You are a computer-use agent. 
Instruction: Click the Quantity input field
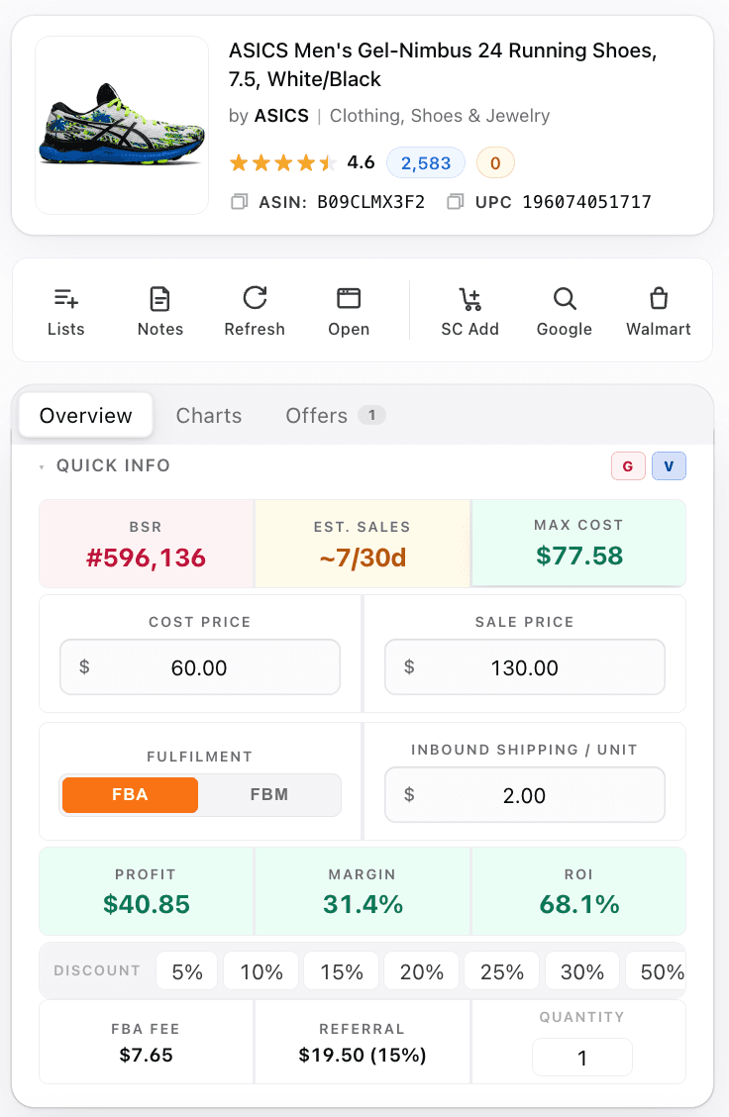[x=582, y=1058]
